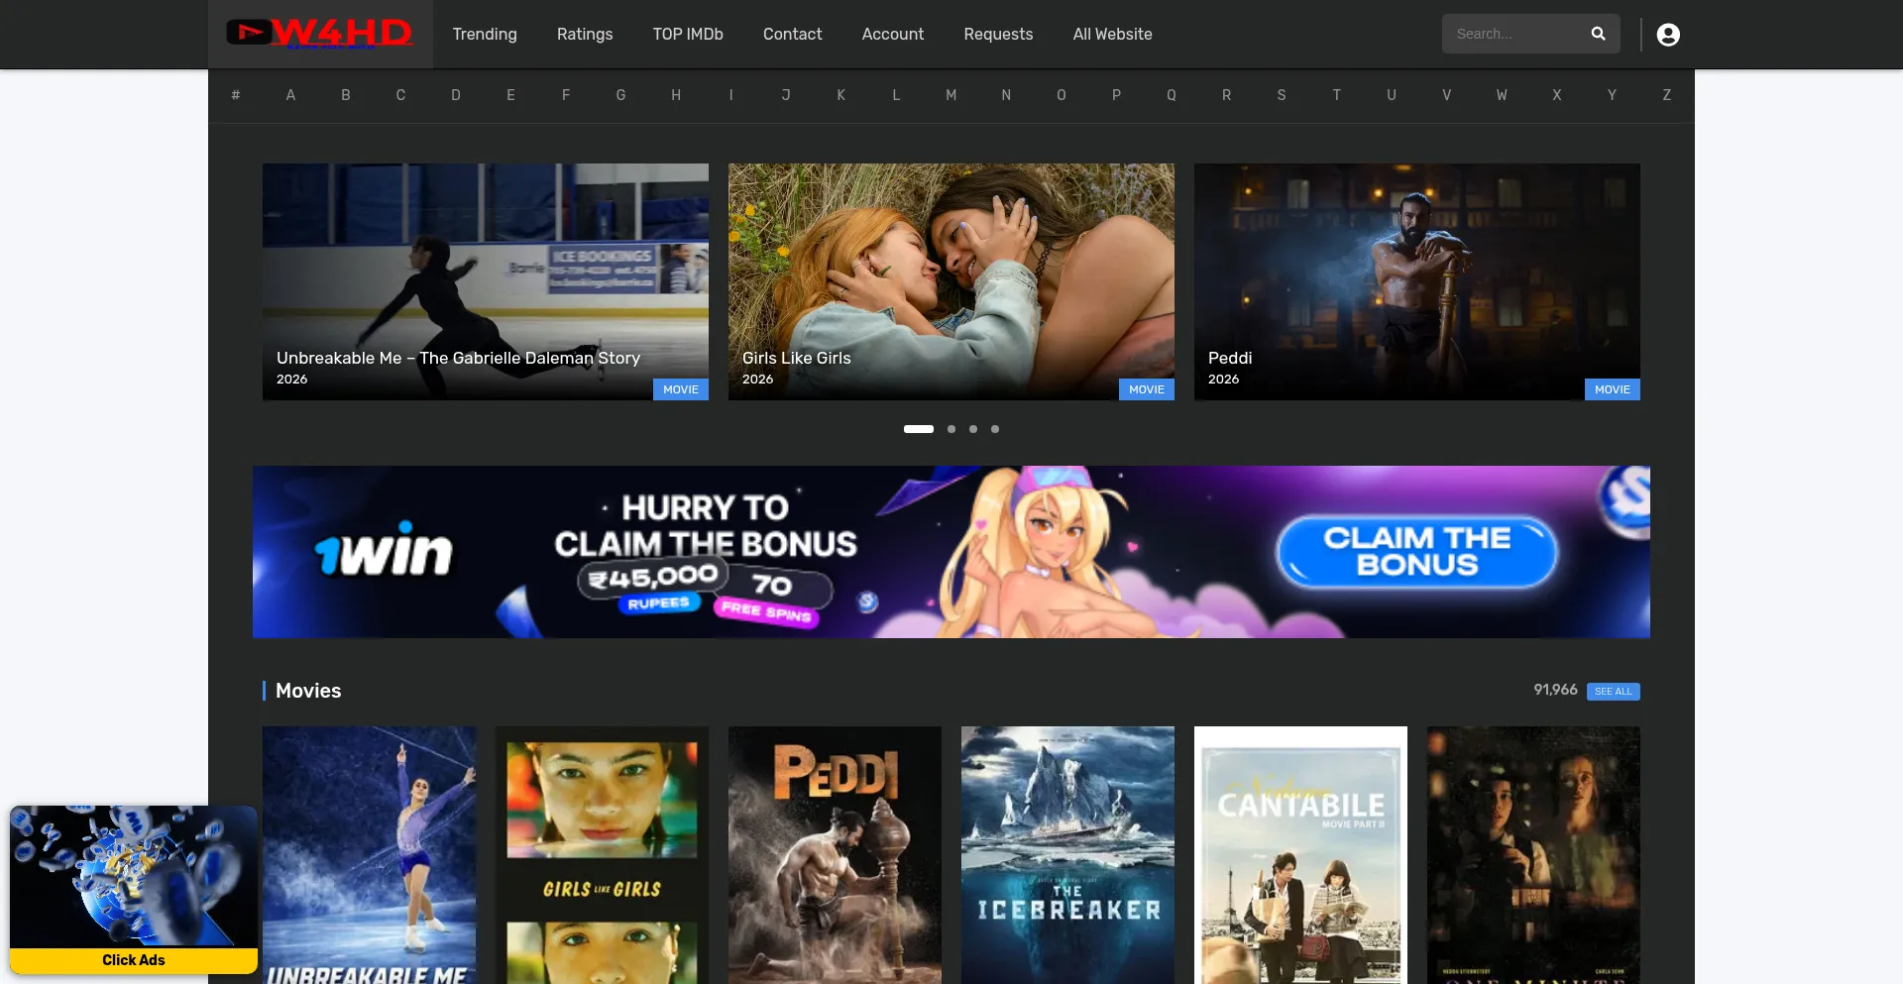Click the CLAIM THE BONUS button
The image size is (1903, 984).
tap(1416, 552)
